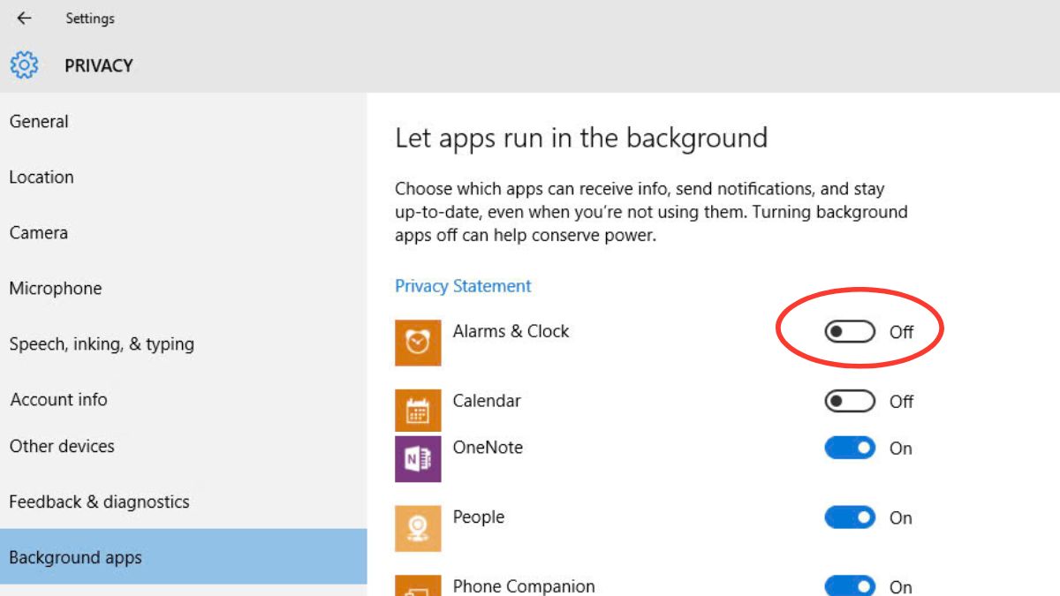The image size is (1060, 596).
Task: Click the Alarms & Clock label
Action: click(x=511, y=331)
